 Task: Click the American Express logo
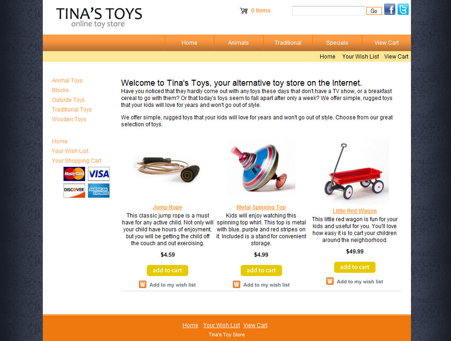pyautogui.click(x=98, y=191)
